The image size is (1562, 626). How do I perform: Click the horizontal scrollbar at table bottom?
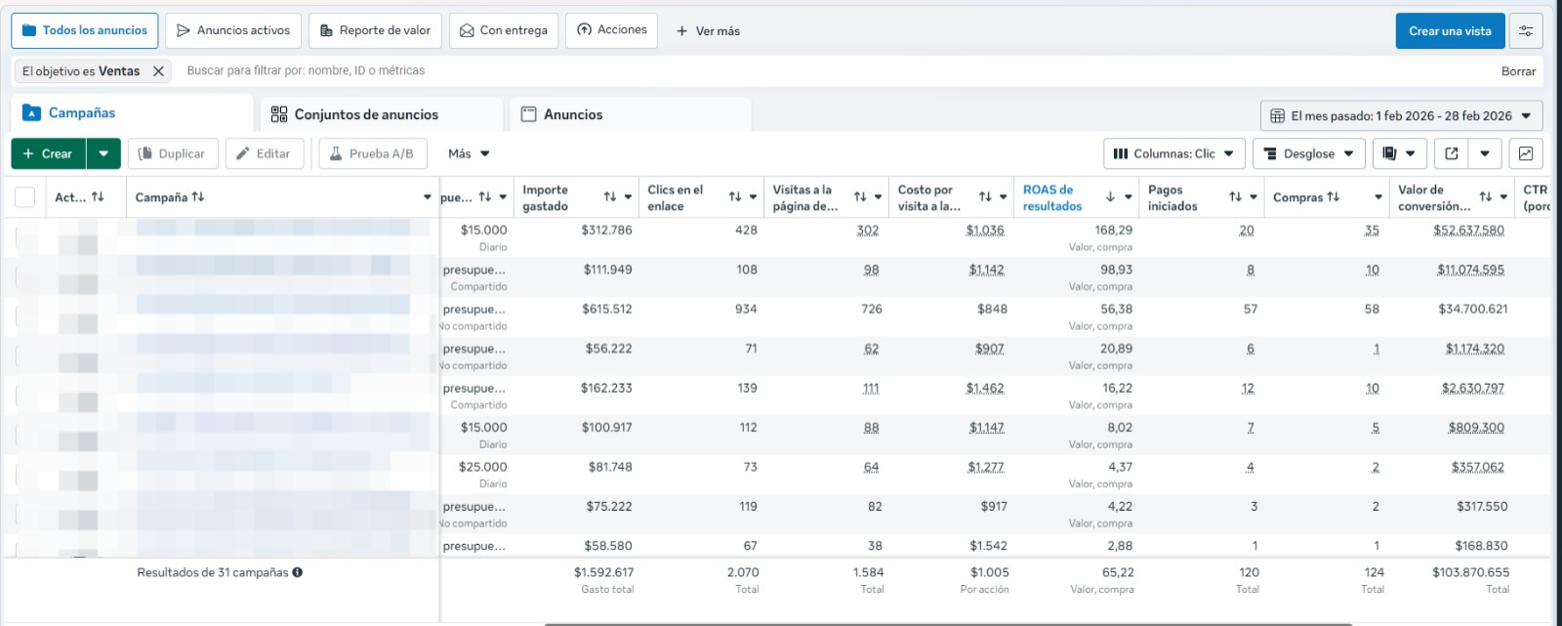click(x=947, y=623)
